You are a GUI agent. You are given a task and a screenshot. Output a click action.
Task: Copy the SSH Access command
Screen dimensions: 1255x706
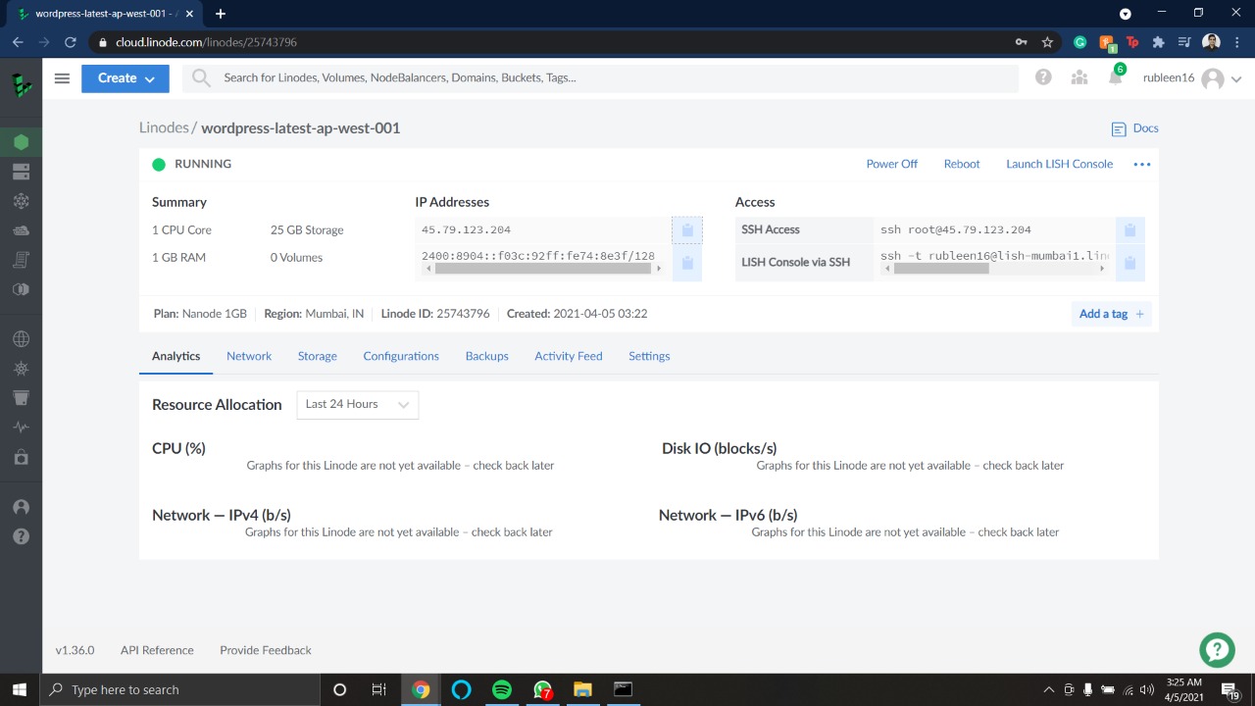[x=1129, y=229]
